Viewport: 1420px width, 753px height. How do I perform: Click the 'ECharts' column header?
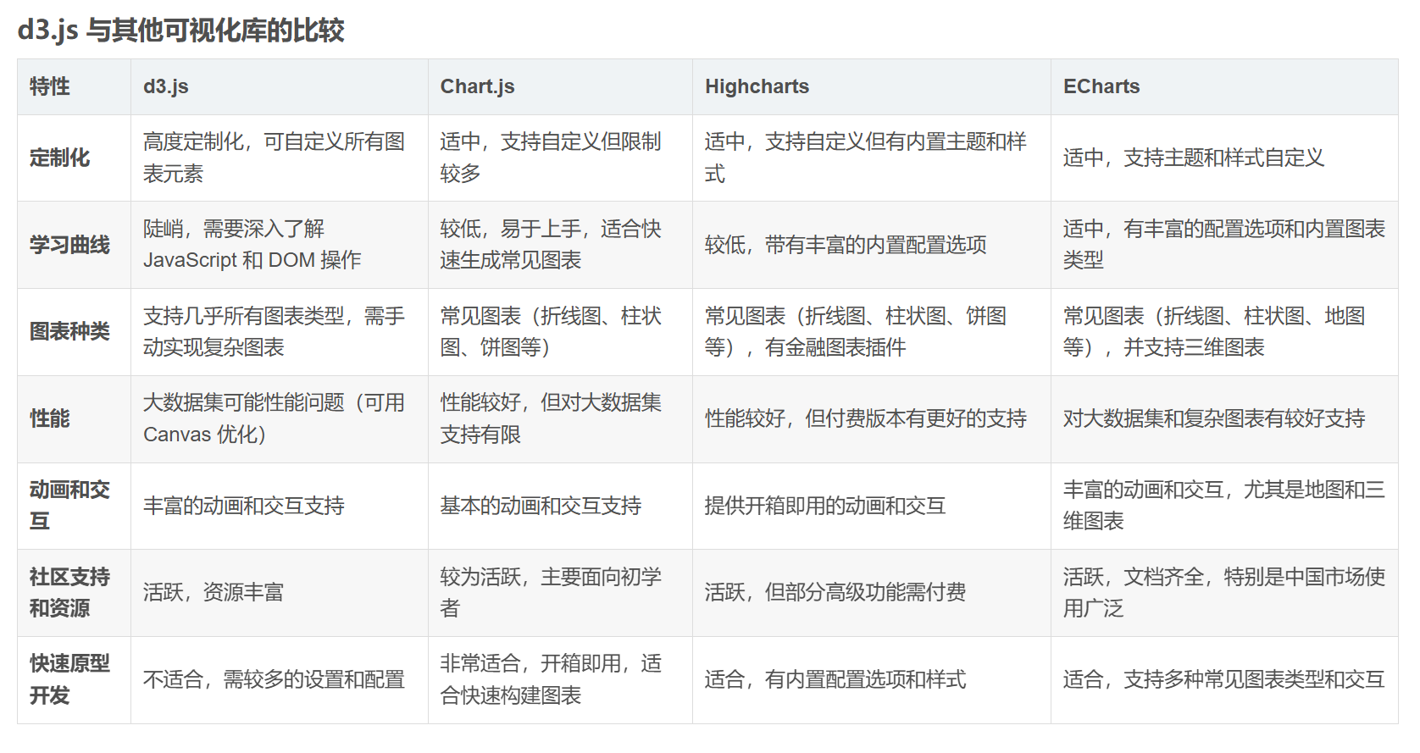click(x=1224, y=86)
